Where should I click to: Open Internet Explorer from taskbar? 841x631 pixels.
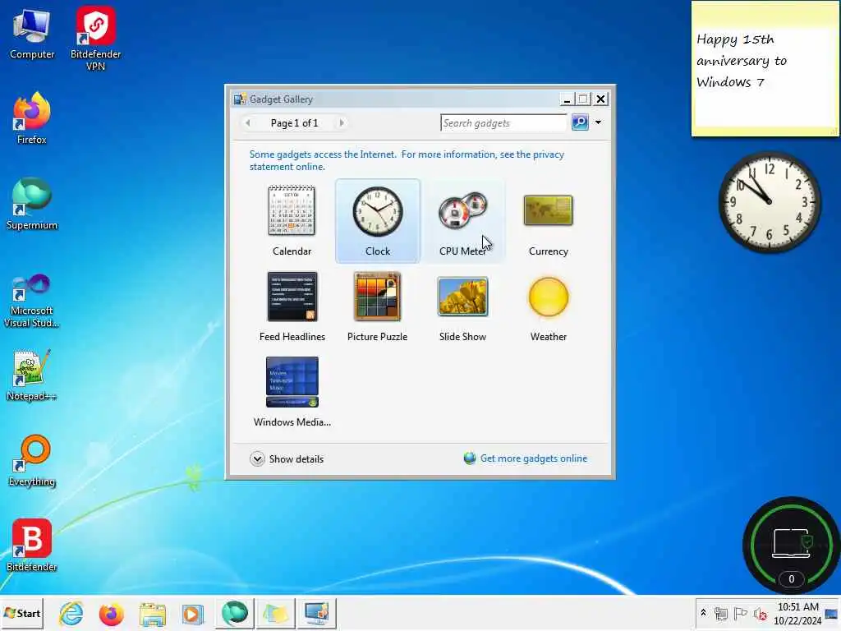pos(71,613)
